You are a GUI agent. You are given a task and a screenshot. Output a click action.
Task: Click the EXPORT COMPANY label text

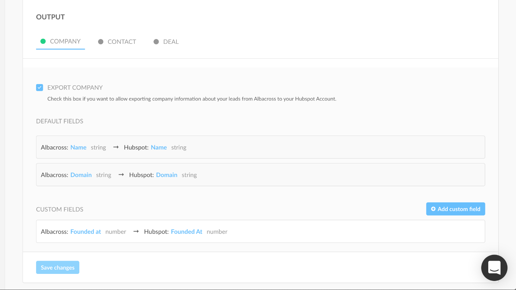[x=75, y=88]
